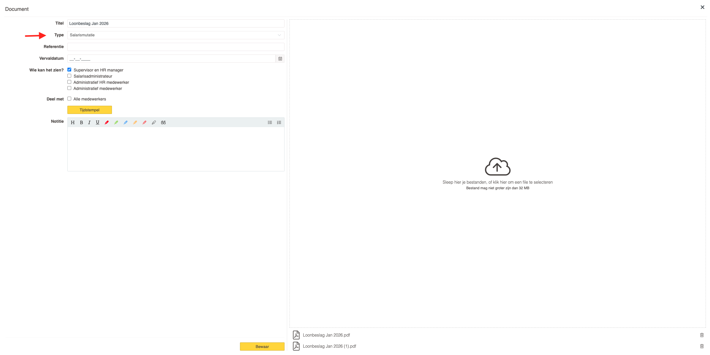Click the Tijdstempel button

coord(89,110)
